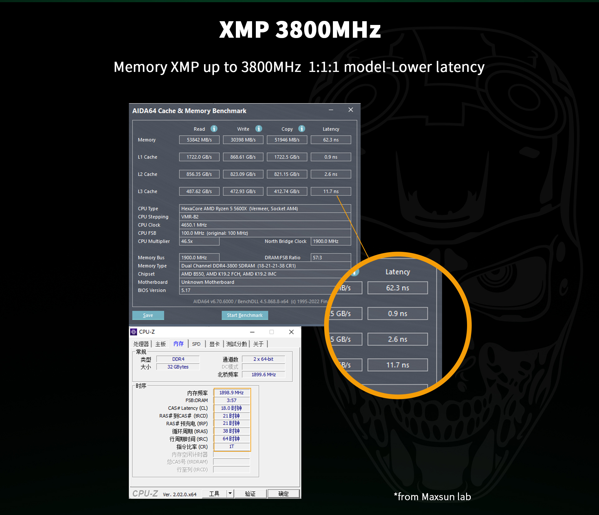This screenshot has width=599, height=515.
Task: Click the 工具 button in CPU-Z
Action: (214, 493)
